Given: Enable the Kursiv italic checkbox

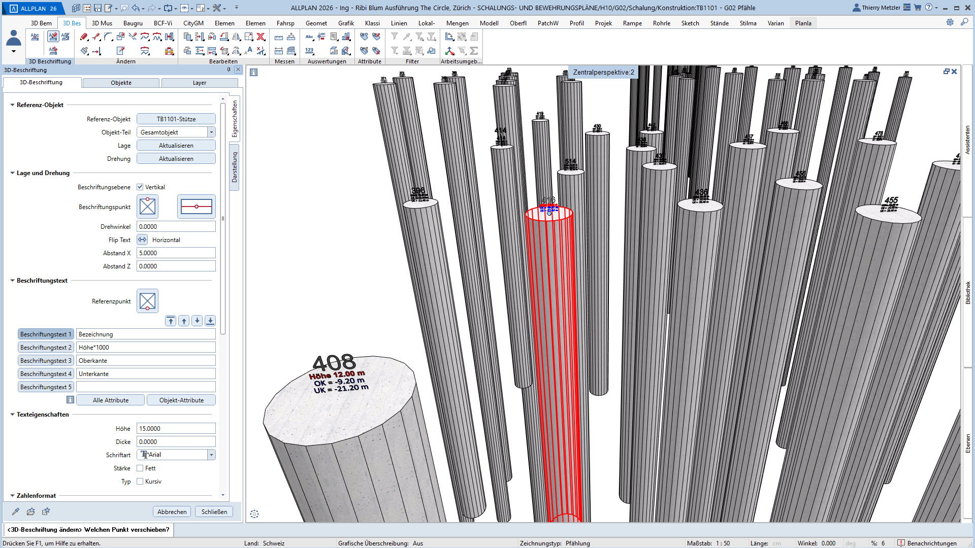Looking at the screenshot, I should (140, 482).
